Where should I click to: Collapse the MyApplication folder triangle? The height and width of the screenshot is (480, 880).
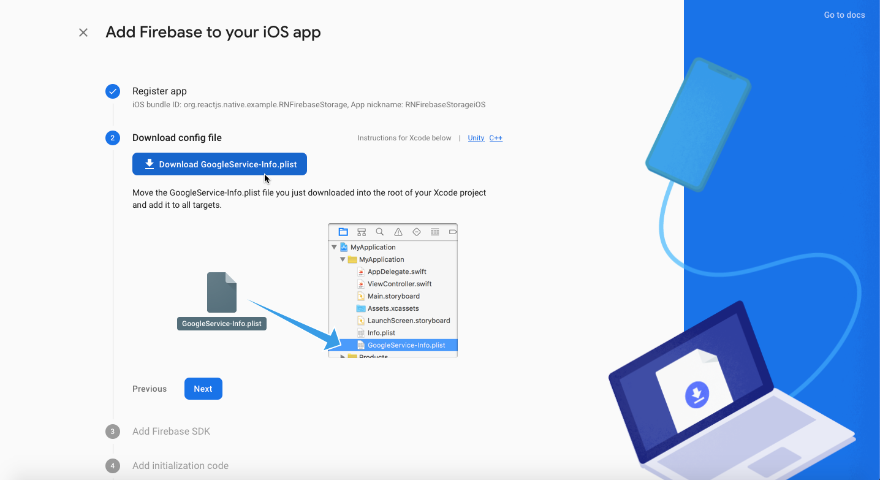pos(343,259)
